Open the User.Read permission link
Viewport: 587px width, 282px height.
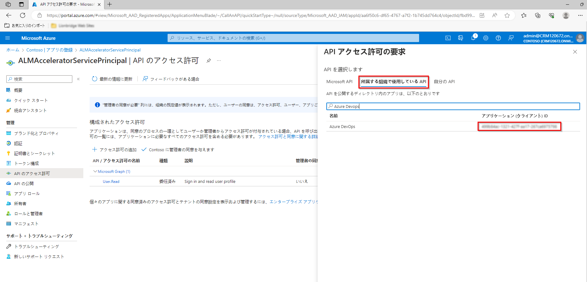point(111,182)
